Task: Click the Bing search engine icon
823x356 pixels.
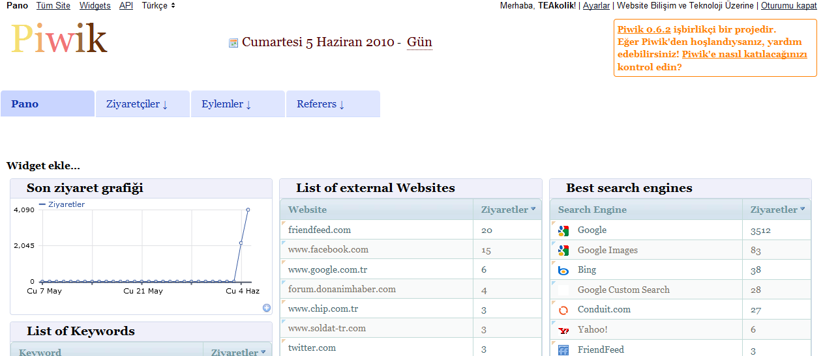Action: [x=563, y=270]
